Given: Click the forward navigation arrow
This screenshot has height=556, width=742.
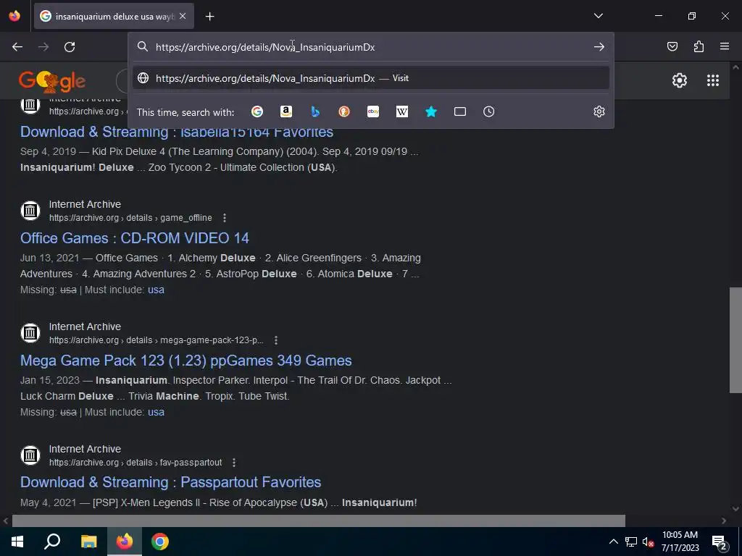Looking at the screenshot, I should tap(43, 47).
